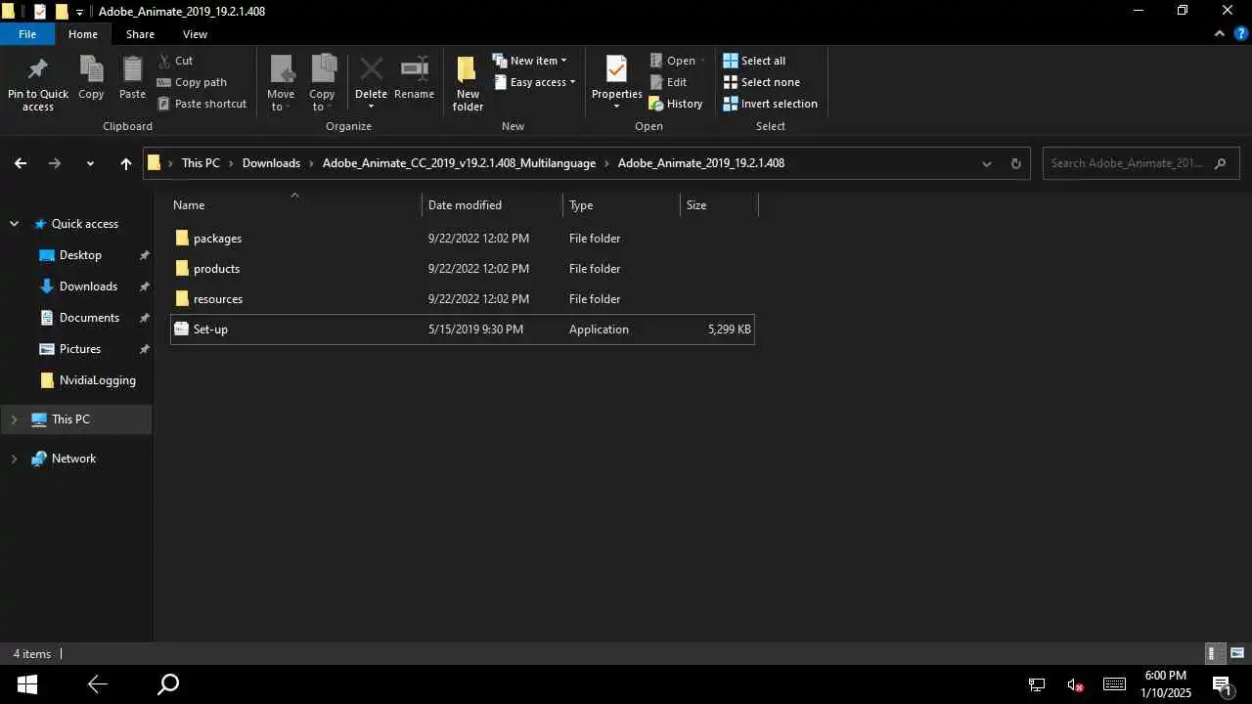The width and height of the screenshot is (1252, 704).
Task: Select the Set-up application
Action: click(x=462, y=330)
